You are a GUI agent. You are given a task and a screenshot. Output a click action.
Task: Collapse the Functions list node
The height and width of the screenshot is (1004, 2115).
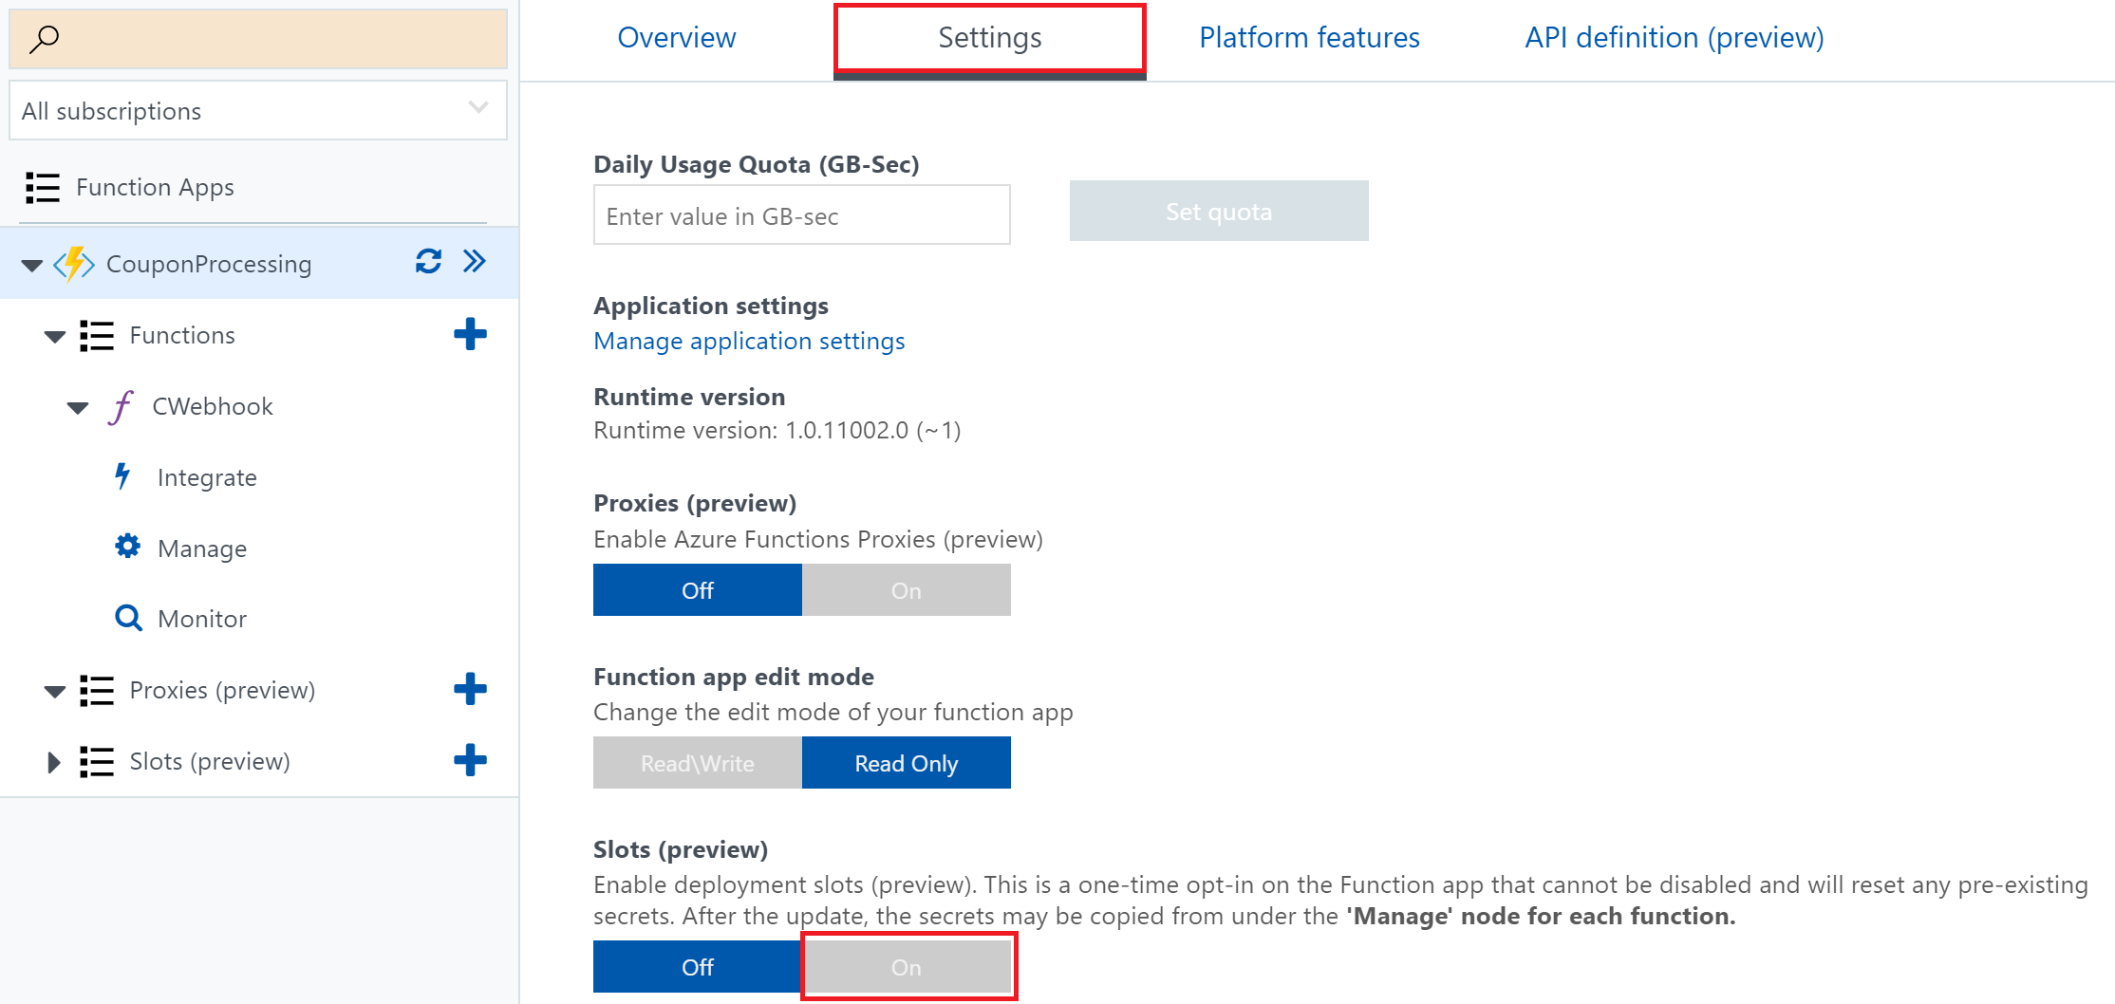55,337
